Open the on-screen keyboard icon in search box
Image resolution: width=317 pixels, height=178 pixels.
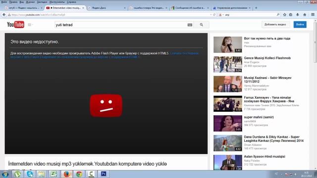(x=190, y=25)
